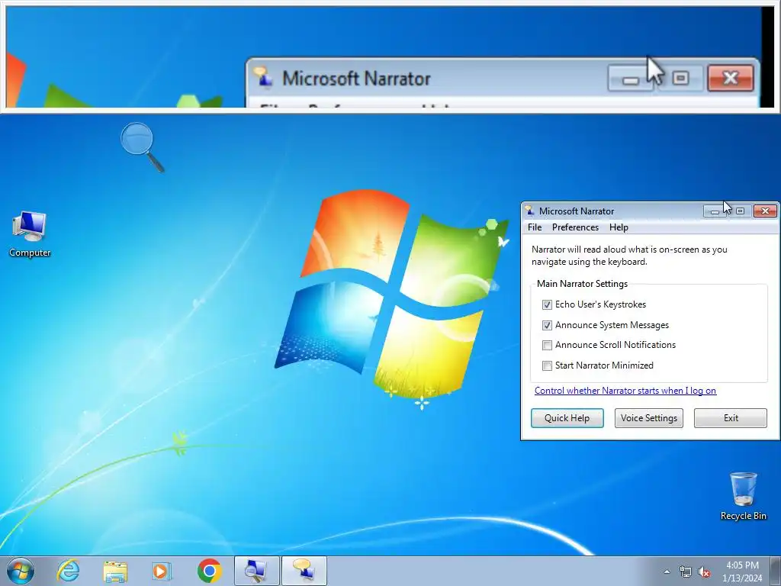
Task: Click the Quick Help button
Action: coord(567,418)
